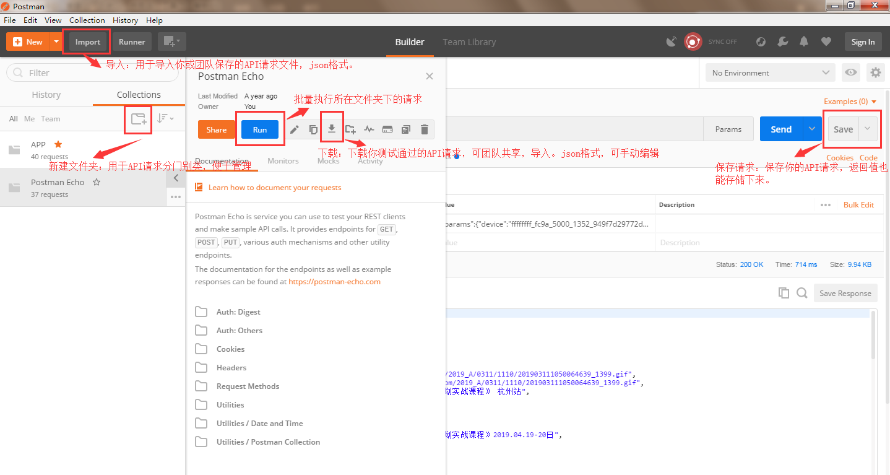The width and height of the screenshot is (890, 475).
Task: Toggle environment quick look eye icon
Action: tap(850, 72)
